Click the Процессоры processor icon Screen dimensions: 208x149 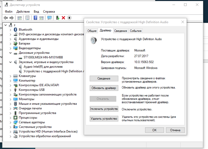tap(15, 118)
